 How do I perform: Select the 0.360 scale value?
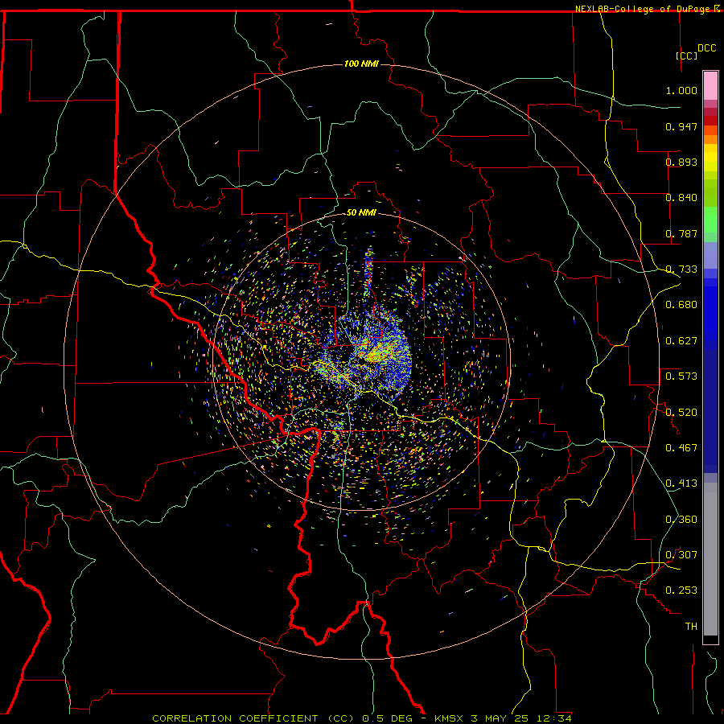click(681, 520)
